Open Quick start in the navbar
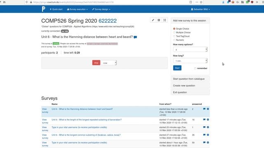Screen dimensions: 264x148 (56, 9)
